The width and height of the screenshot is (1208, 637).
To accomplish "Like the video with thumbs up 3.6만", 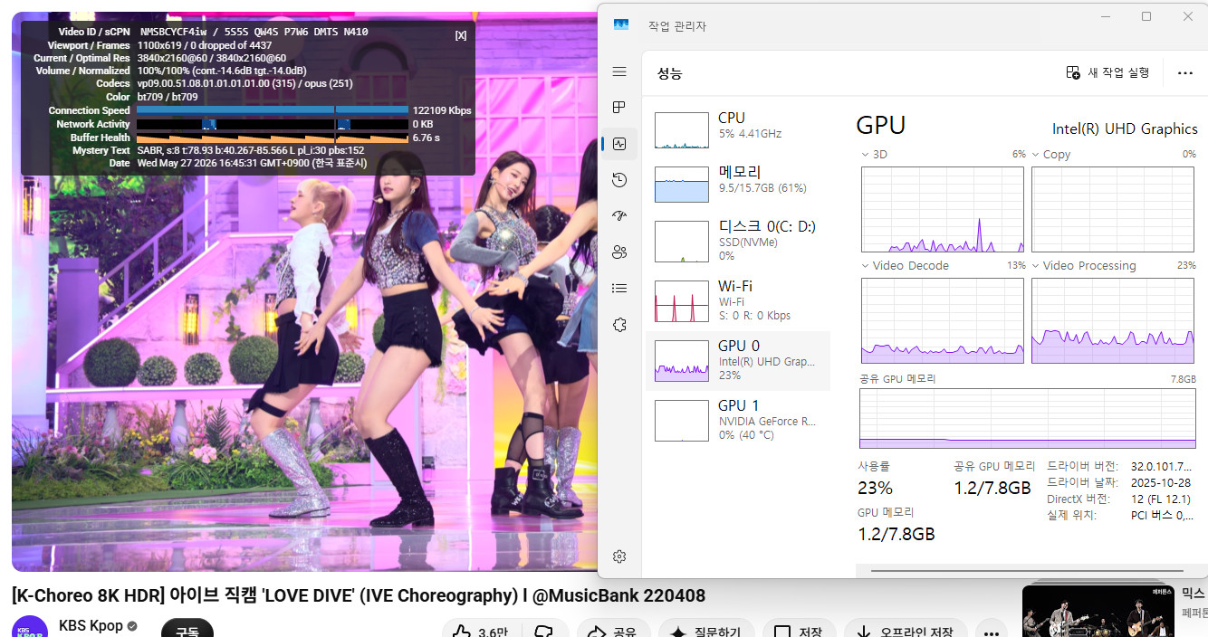I will click(481, 630).
